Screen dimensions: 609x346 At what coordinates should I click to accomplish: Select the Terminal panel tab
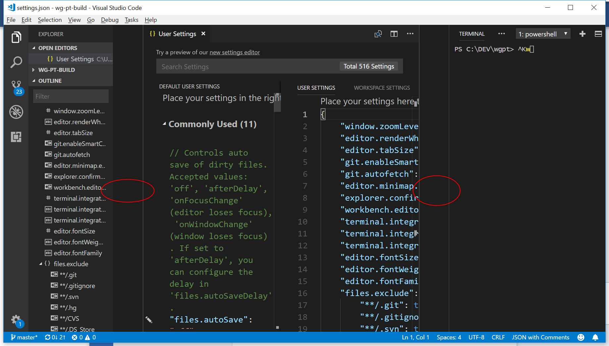pyautogui.click(x=472, y=34)
